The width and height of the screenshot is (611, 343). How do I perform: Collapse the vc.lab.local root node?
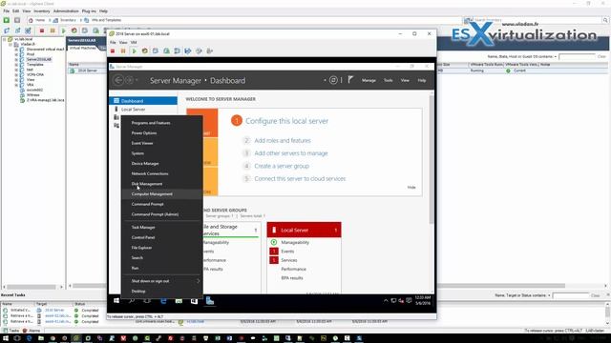[5, 39]
